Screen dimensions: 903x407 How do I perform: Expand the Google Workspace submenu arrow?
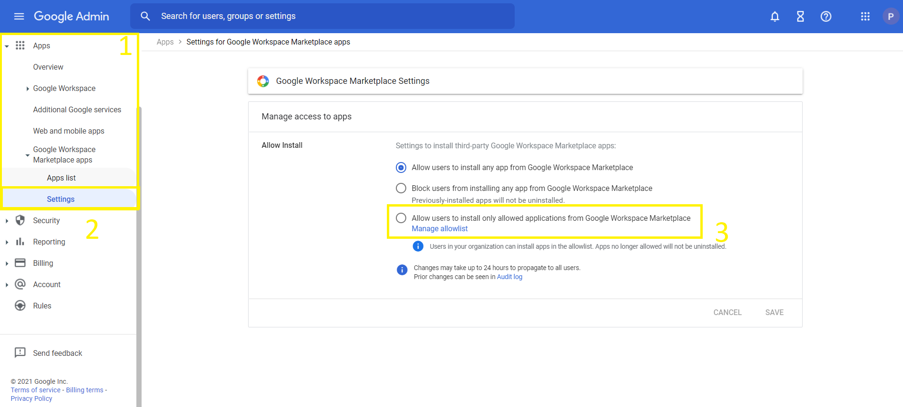click(27, 89)
